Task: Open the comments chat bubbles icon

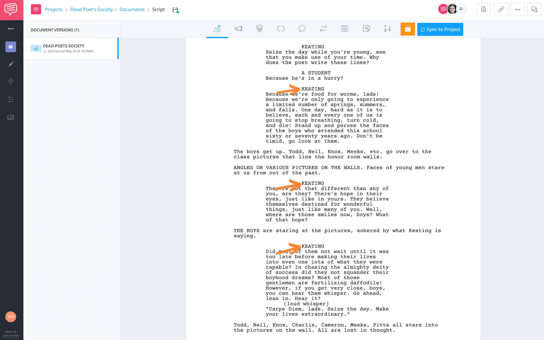Action: pos(534,10)
